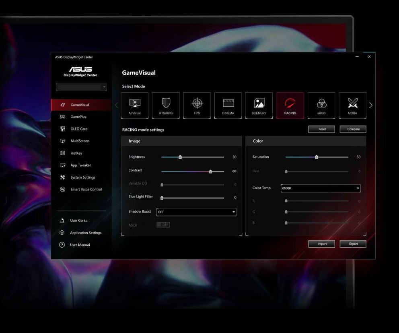The width and height of the screenshot is (399, 333).
Task: Click the Variable OD slider handle
Action: [162, 184]
